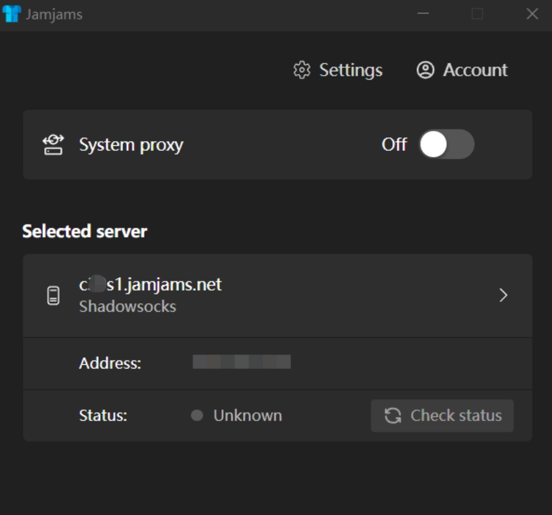Image resolution: width=552 pixels, height=515 pixels.
Task: Turn on the System proxy switch
Action: coord(446,144)
